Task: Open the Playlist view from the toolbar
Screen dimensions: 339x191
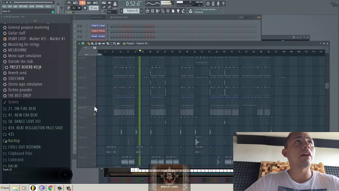Action: click(147, 11)
